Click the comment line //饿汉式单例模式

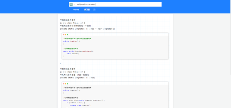coord(68,20)
